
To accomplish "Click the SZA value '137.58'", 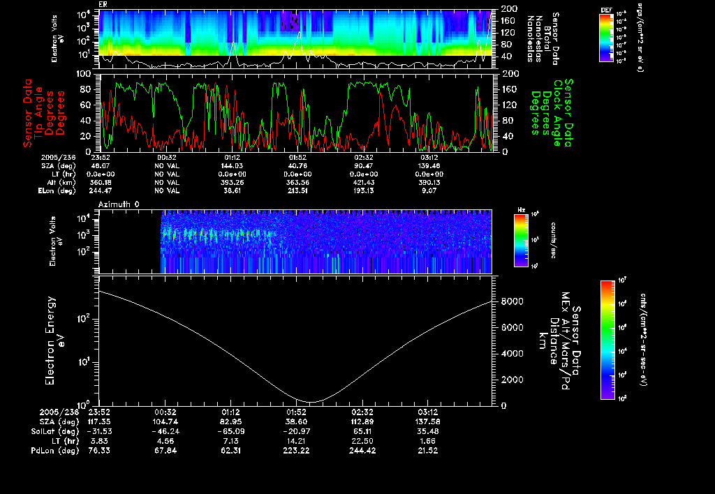I will pyautogui.click(x=428, y=421).
